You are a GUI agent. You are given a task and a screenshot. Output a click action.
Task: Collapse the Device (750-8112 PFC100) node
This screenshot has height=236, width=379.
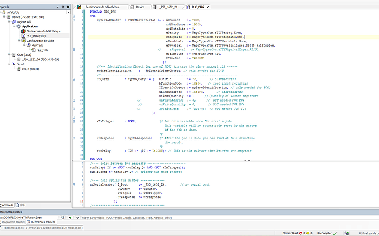[x=3, y=16]
